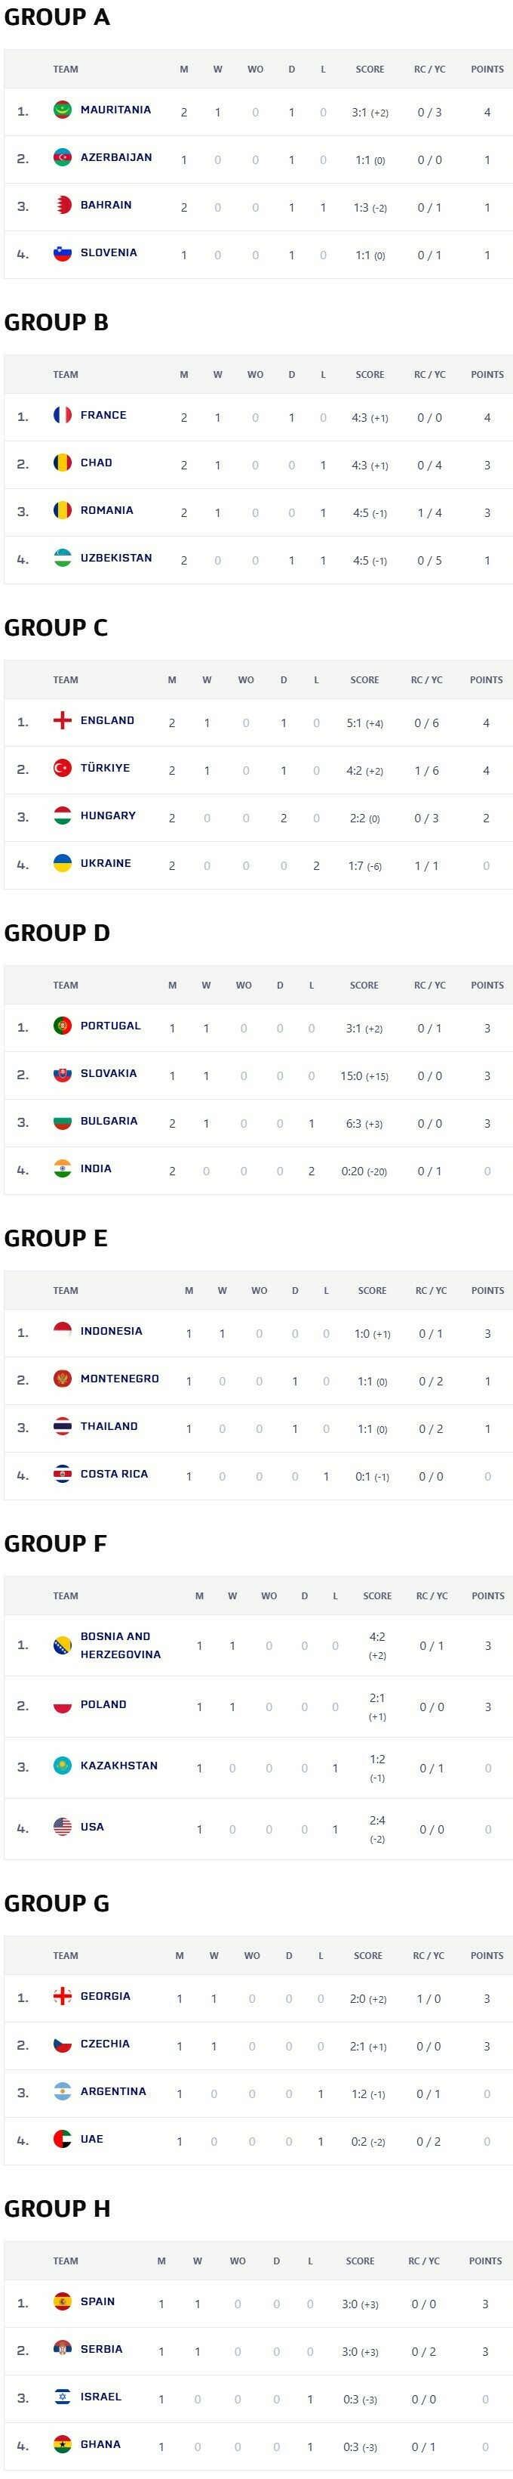
Task: Click the Azerbaijan flag icon
Action: (x=63, y=158)
